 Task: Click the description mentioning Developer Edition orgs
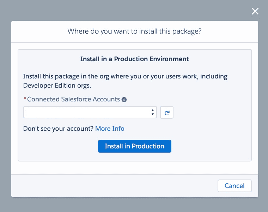pos(125,81)
